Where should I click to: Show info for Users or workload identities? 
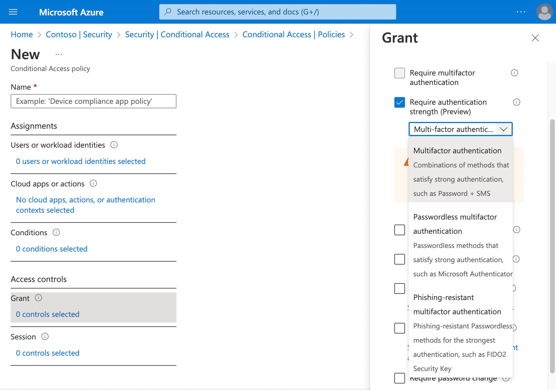(114, 145)
